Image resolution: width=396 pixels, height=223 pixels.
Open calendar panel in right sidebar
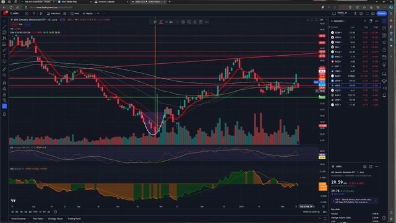(384, 58)
